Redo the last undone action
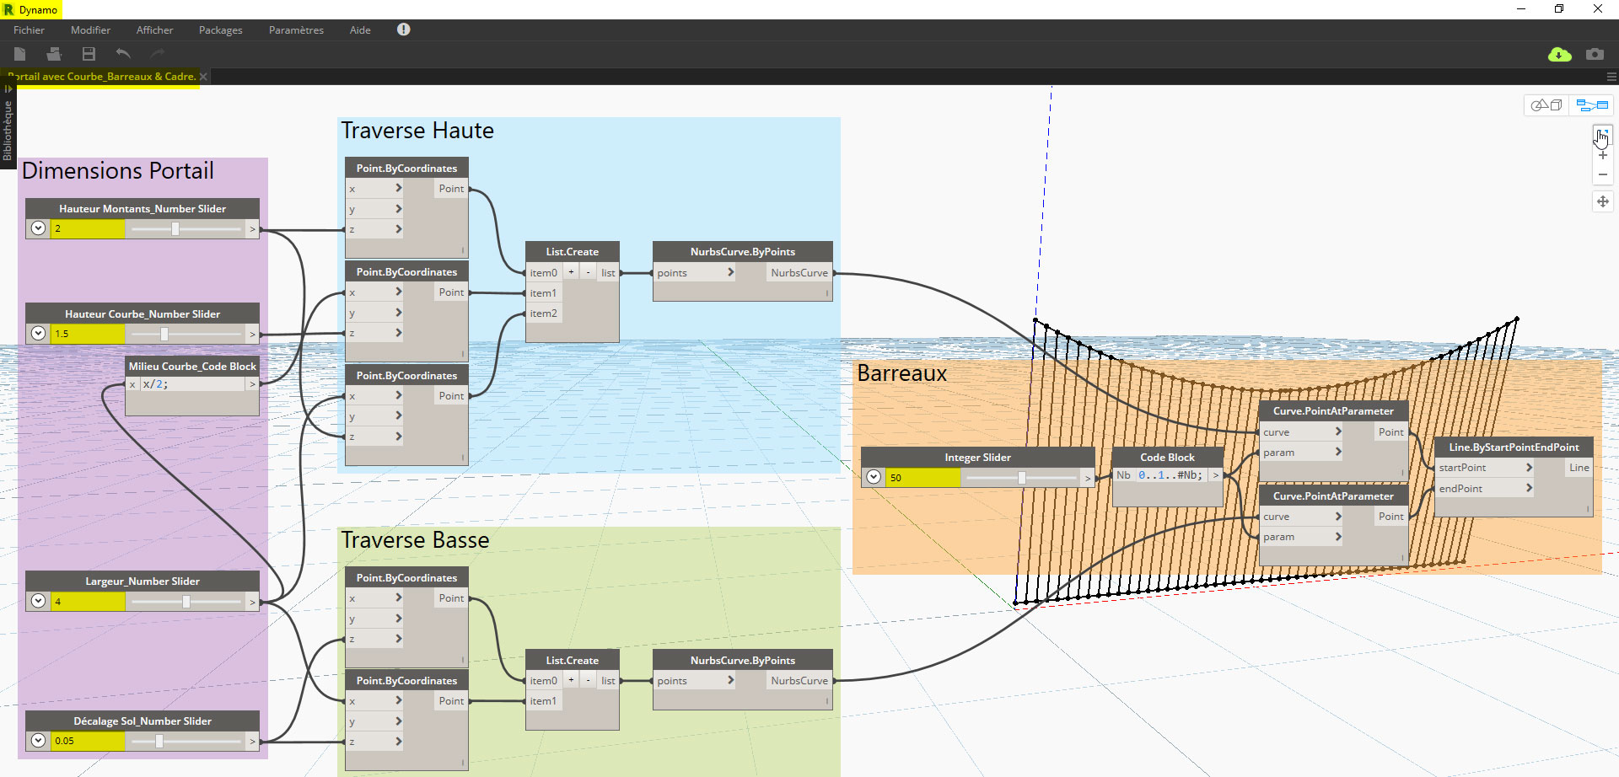Screen dimensions: 1619x777 (157, 53)
